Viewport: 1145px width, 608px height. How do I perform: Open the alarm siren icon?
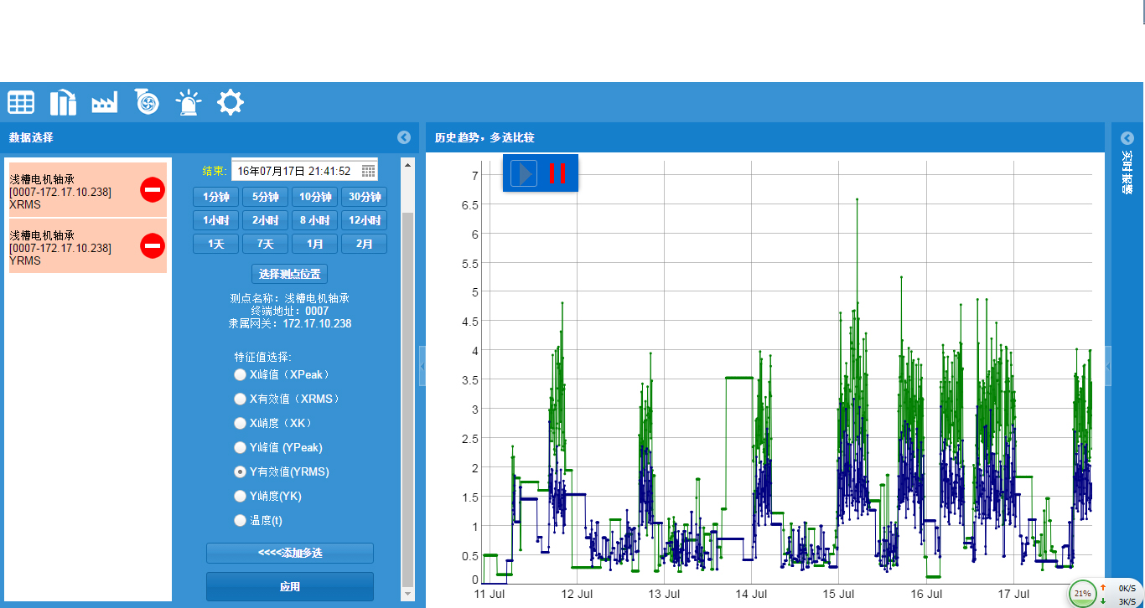click(189, 103)
